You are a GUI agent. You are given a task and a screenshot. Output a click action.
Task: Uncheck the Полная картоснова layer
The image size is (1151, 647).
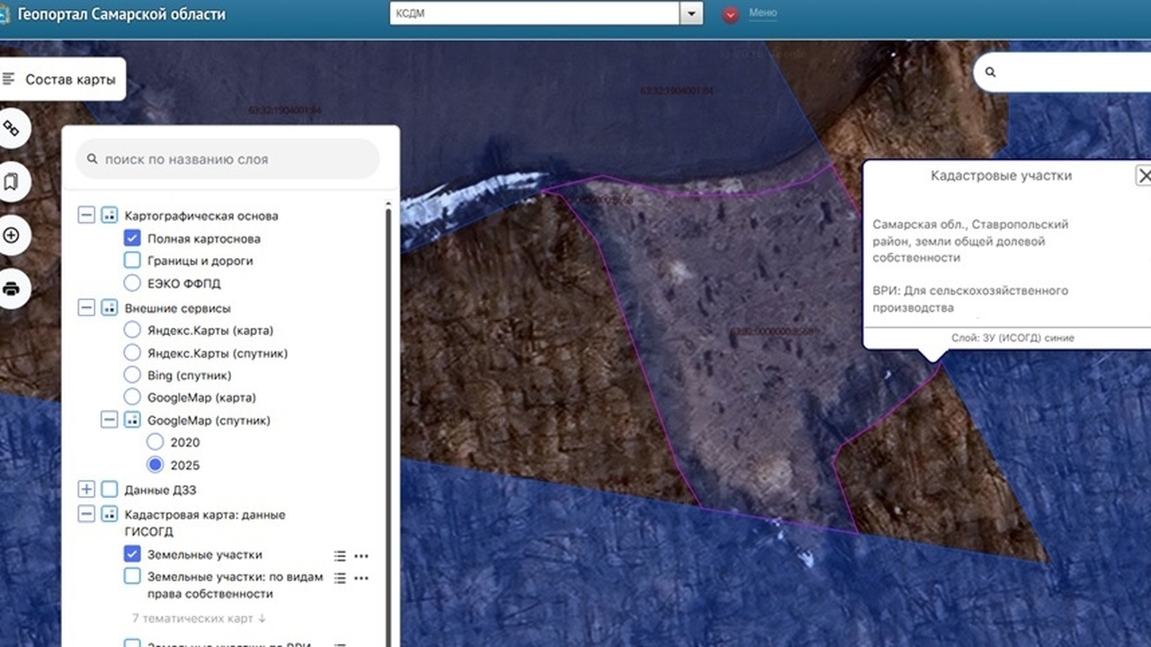[x=132, y=239]
